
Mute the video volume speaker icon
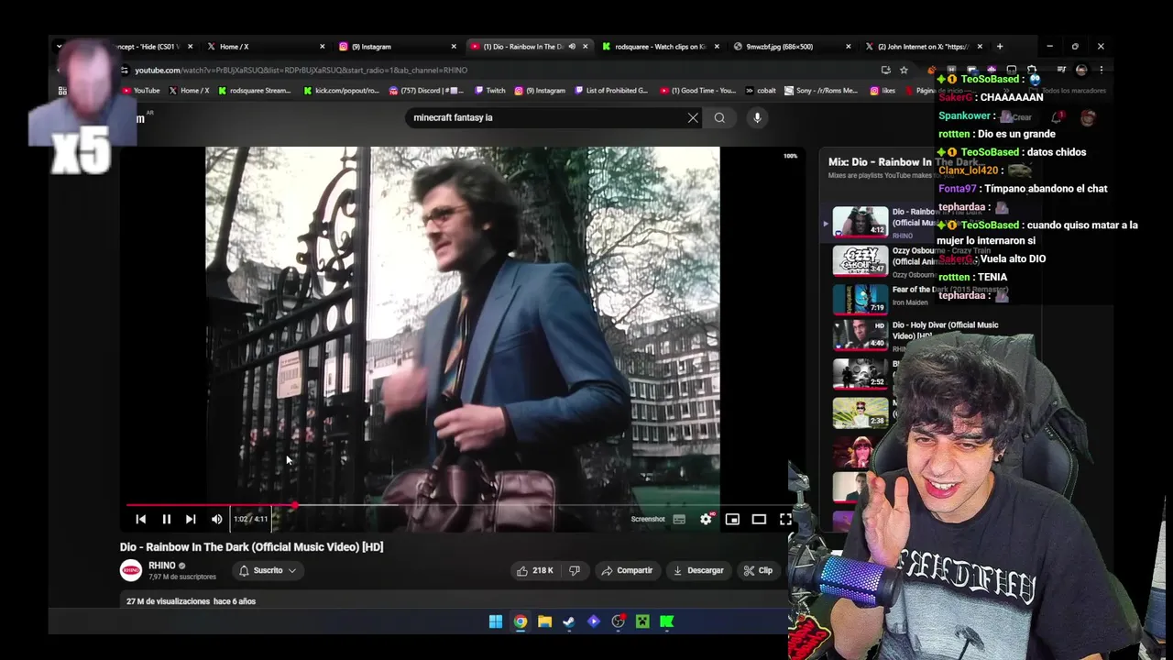coord(216,519)
